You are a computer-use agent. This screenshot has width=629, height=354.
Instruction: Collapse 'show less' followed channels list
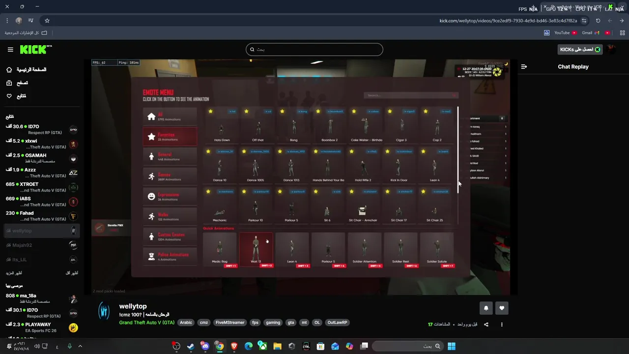point(72,273)
